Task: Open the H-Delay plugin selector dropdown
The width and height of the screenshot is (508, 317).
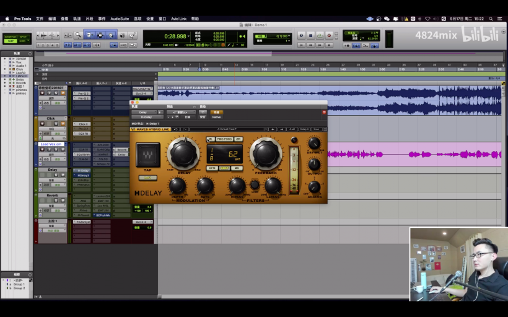Action: point(147,117)
